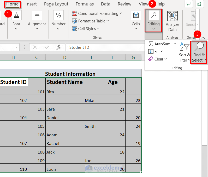
Task: Click the Insert Function fx icon
Action: (59, 47)
